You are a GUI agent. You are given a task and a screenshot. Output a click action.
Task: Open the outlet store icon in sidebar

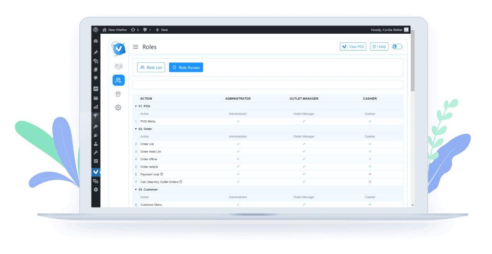[118, 94]
